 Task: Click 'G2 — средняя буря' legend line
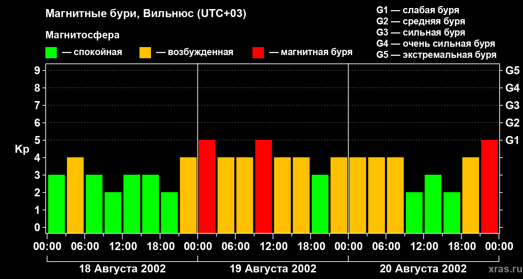420,21
